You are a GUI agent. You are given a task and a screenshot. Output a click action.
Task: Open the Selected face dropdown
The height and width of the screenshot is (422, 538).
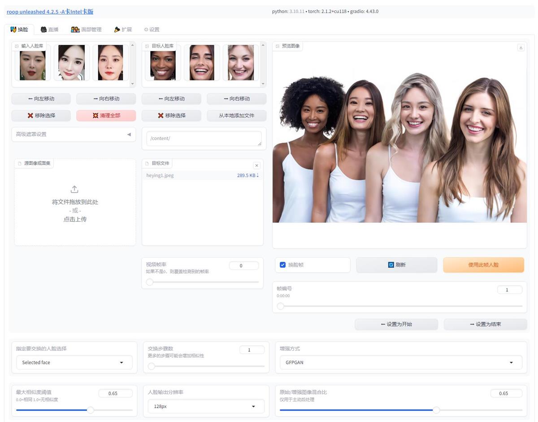click(74, 362)
